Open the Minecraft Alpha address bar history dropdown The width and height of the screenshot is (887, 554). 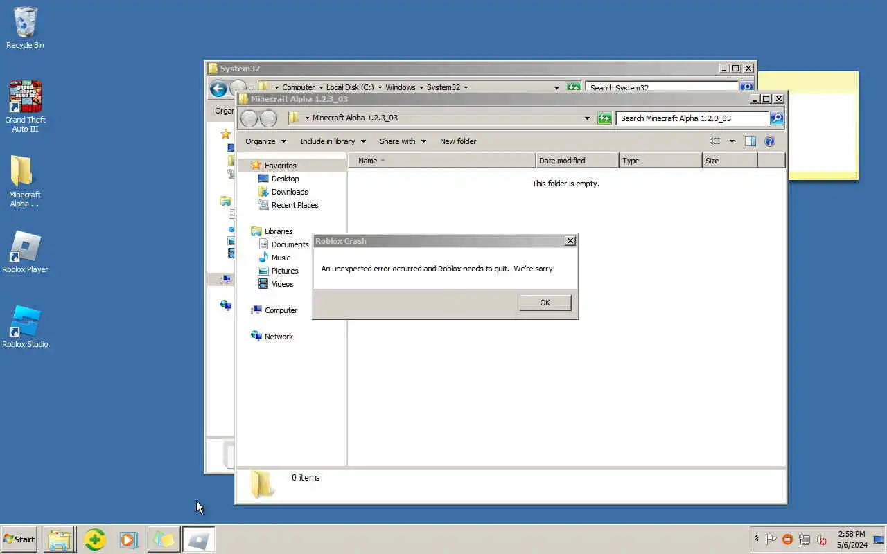[x=588, y=118]
